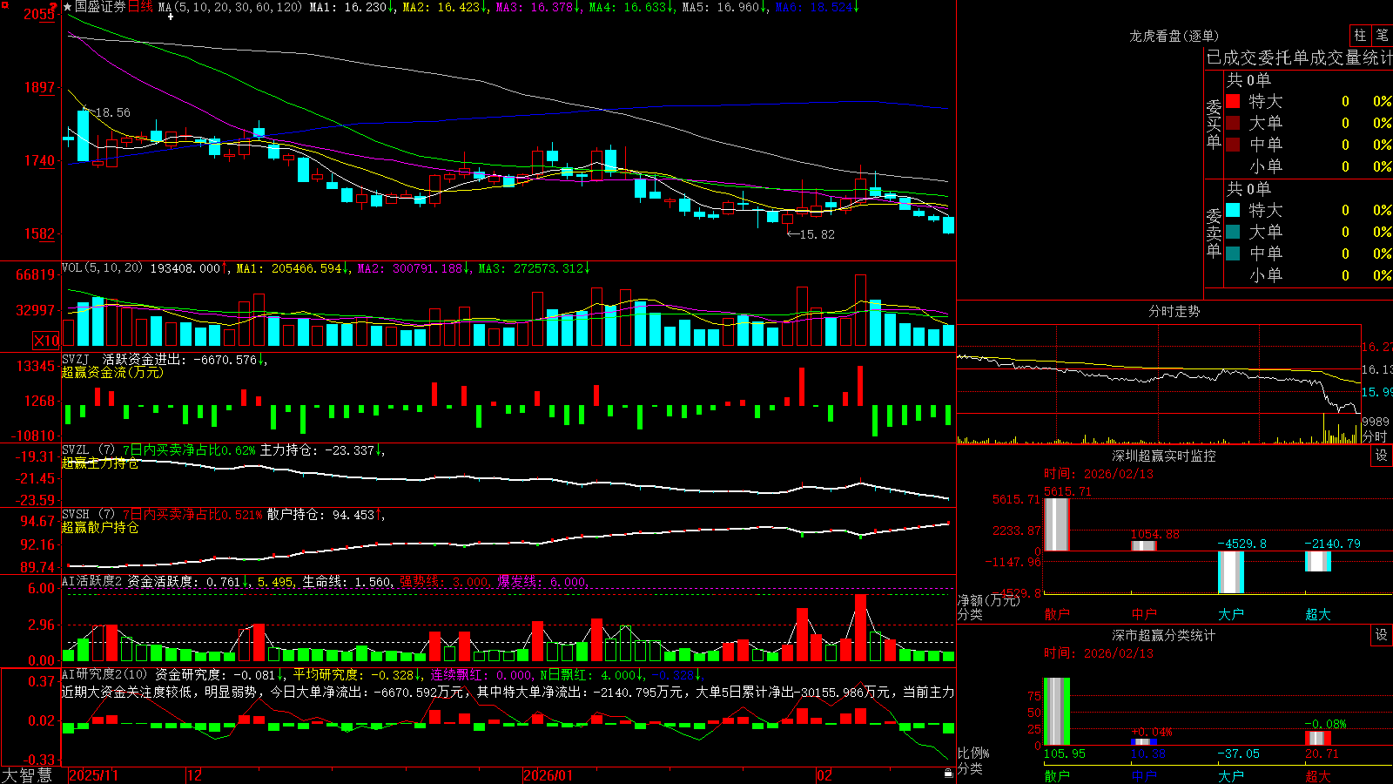This screenshot has height=784, width=1393.
Task: Select the AI研究度2(10) indicator label
Action: (x=105, y=674)
